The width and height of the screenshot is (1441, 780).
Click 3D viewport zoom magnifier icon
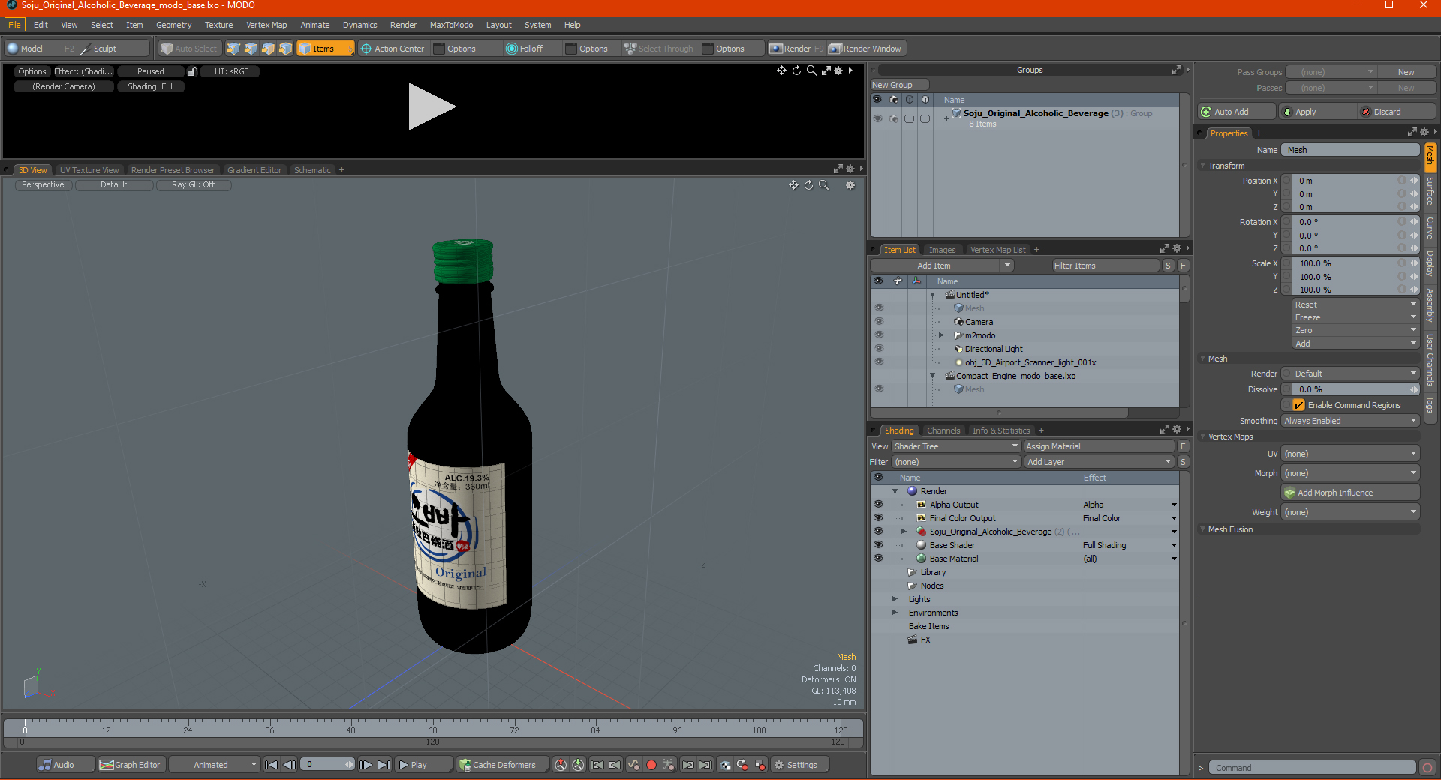pyautogui.click(x=824, y=185)
